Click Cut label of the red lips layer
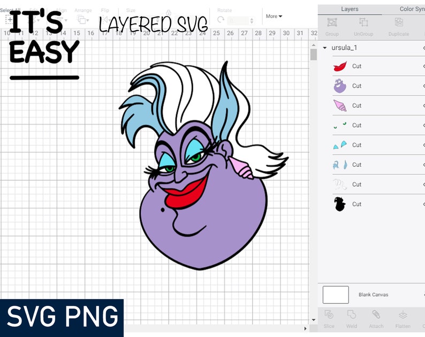425x337 pixels. pos(356,66)
